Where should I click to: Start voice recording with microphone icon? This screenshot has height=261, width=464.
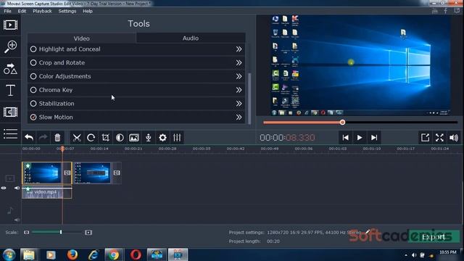(148, 138)
